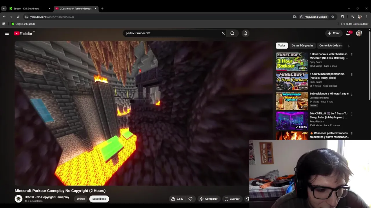Open options for 6 hour Minecraft parkour run
Viewport: 371px width, 208px height.
pos(352,75)
